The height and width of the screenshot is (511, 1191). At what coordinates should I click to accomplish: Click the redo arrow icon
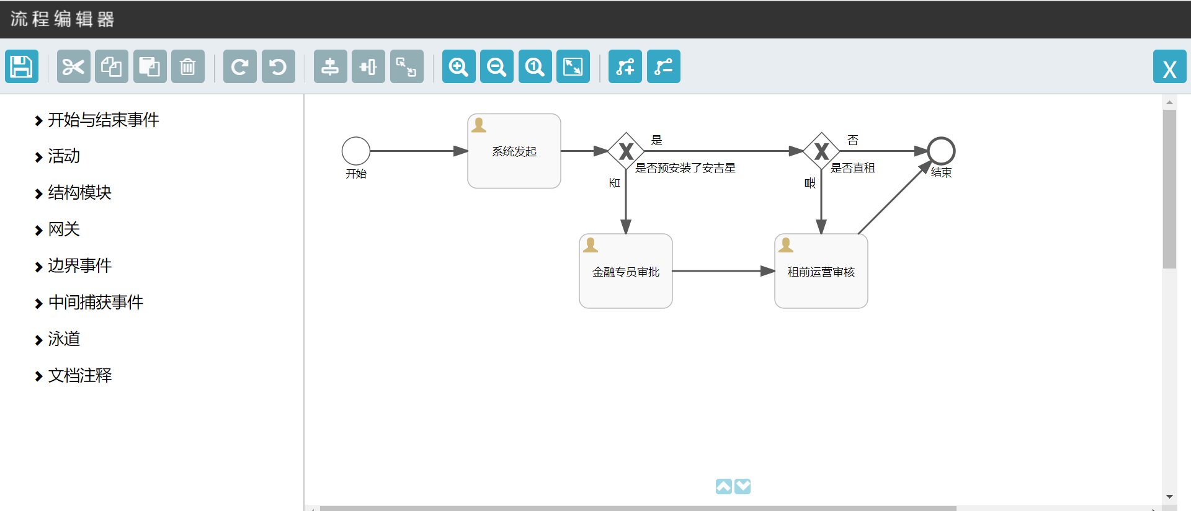tap(240, 66)
